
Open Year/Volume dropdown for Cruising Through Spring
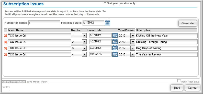(133, 42)
